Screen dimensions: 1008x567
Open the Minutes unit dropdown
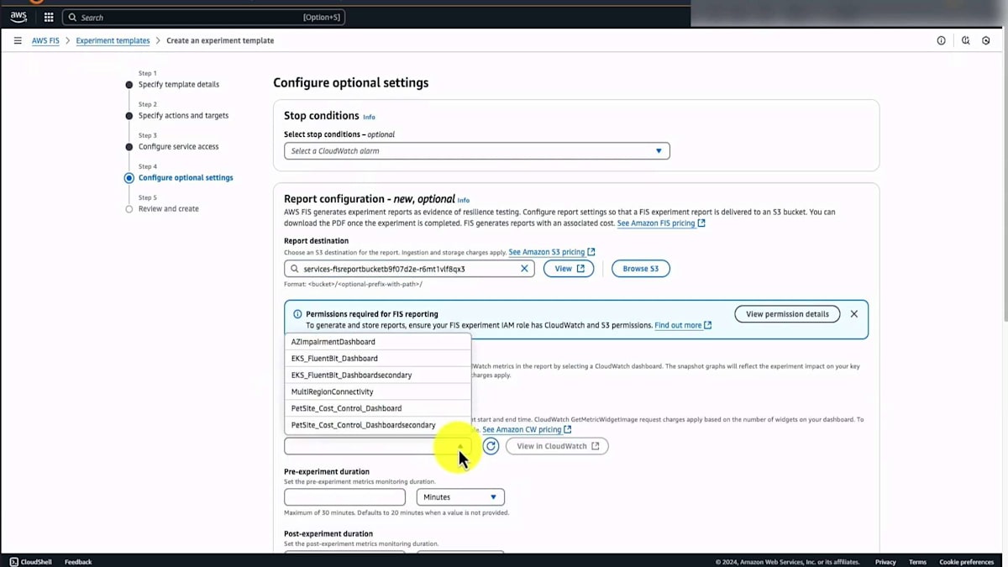[460, 497]
